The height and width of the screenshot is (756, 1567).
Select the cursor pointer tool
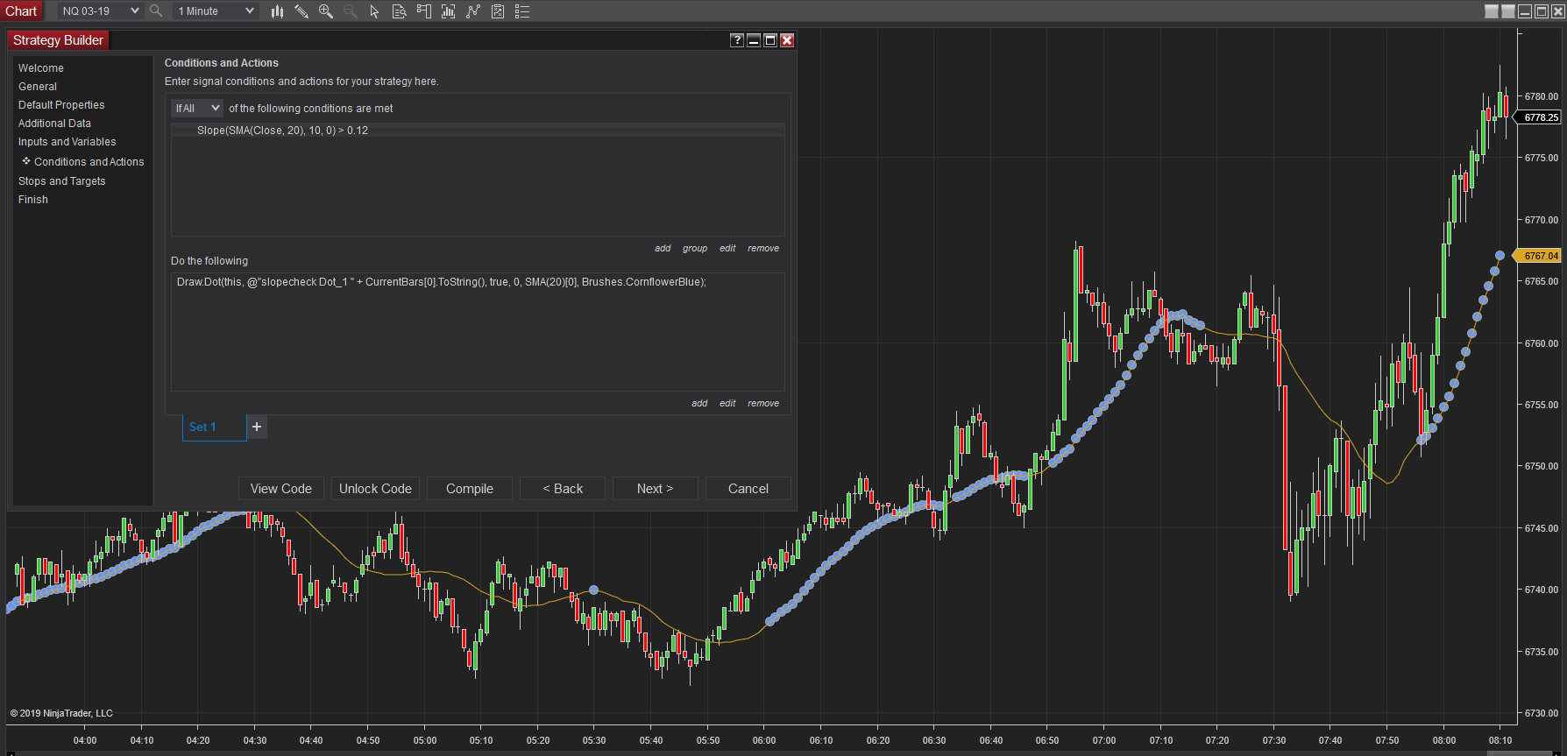[x=374, y=11]
